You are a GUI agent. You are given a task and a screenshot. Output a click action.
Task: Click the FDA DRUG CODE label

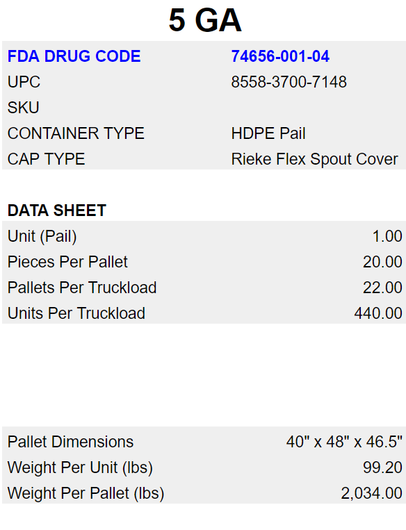click(x=74, y=56)
